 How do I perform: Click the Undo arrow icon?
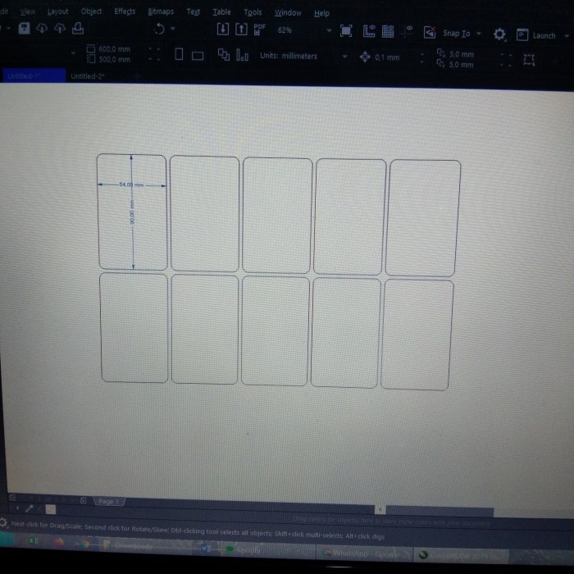[x=159, y=30]
